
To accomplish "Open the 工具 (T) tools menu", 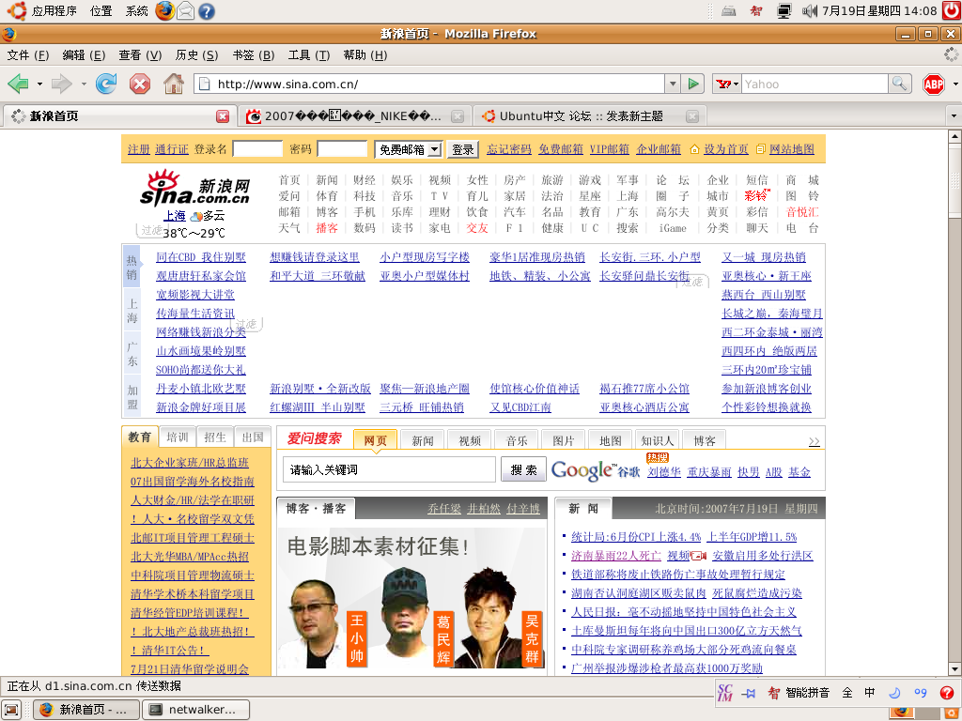I will tap(309, 55).
